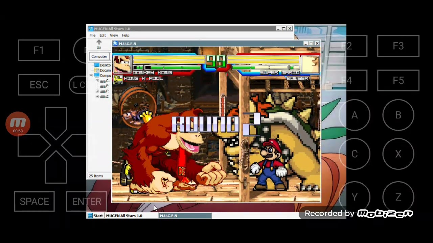Select the C: drive icon
Screen dimensions: 433x243
[x=103, y=81]
